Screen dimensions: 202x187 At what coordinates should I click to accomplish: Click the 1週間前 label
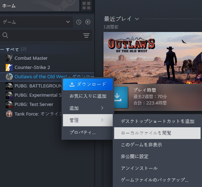pos(111,27)
